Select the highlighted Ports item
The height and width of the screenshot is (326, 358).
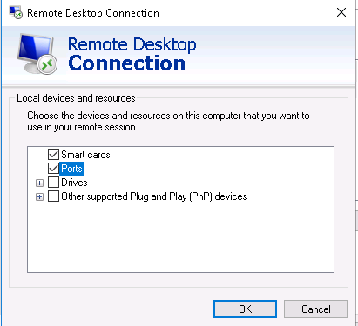click(x=71, y=169)
